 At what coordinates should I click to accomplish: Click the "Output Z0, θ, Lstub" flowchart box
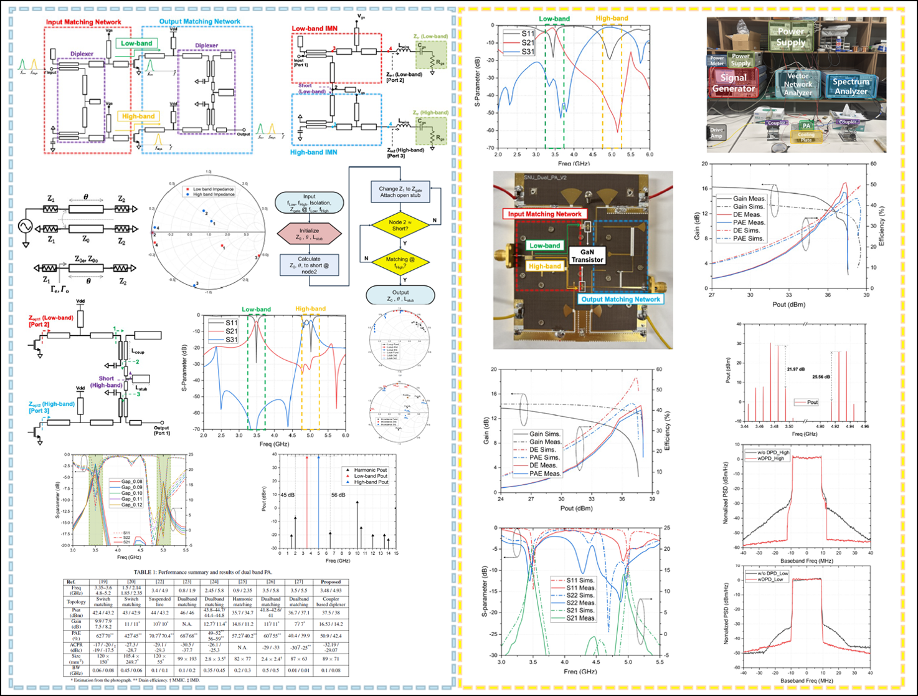[400, 296]
